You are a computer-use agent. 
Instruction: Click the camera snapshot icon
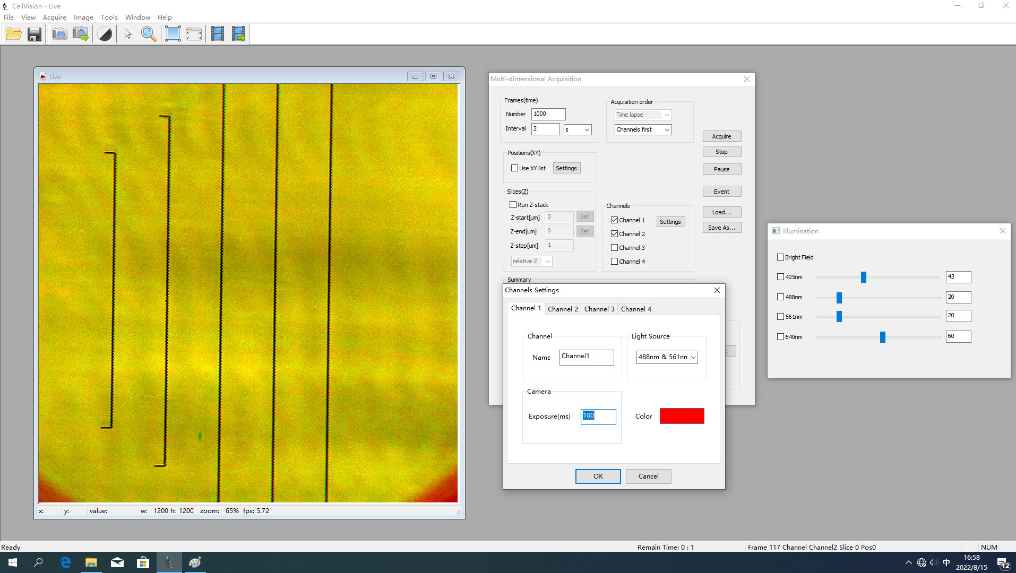59,34
